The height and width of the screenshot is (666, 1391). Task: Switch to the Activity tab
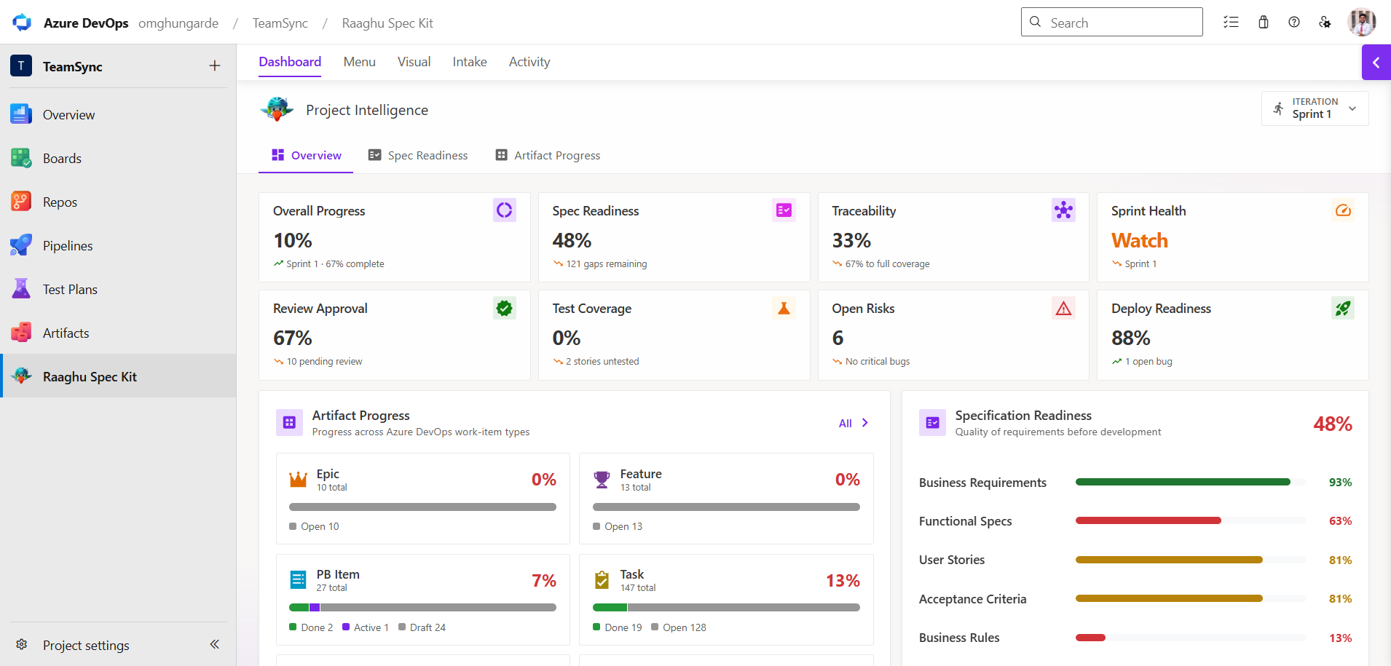(529, 62)
